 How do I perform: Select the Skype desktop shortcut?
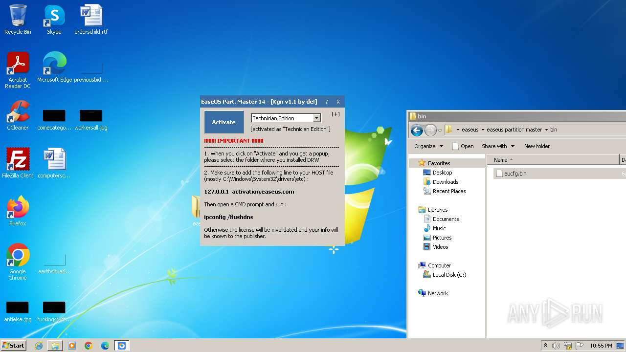54,20
